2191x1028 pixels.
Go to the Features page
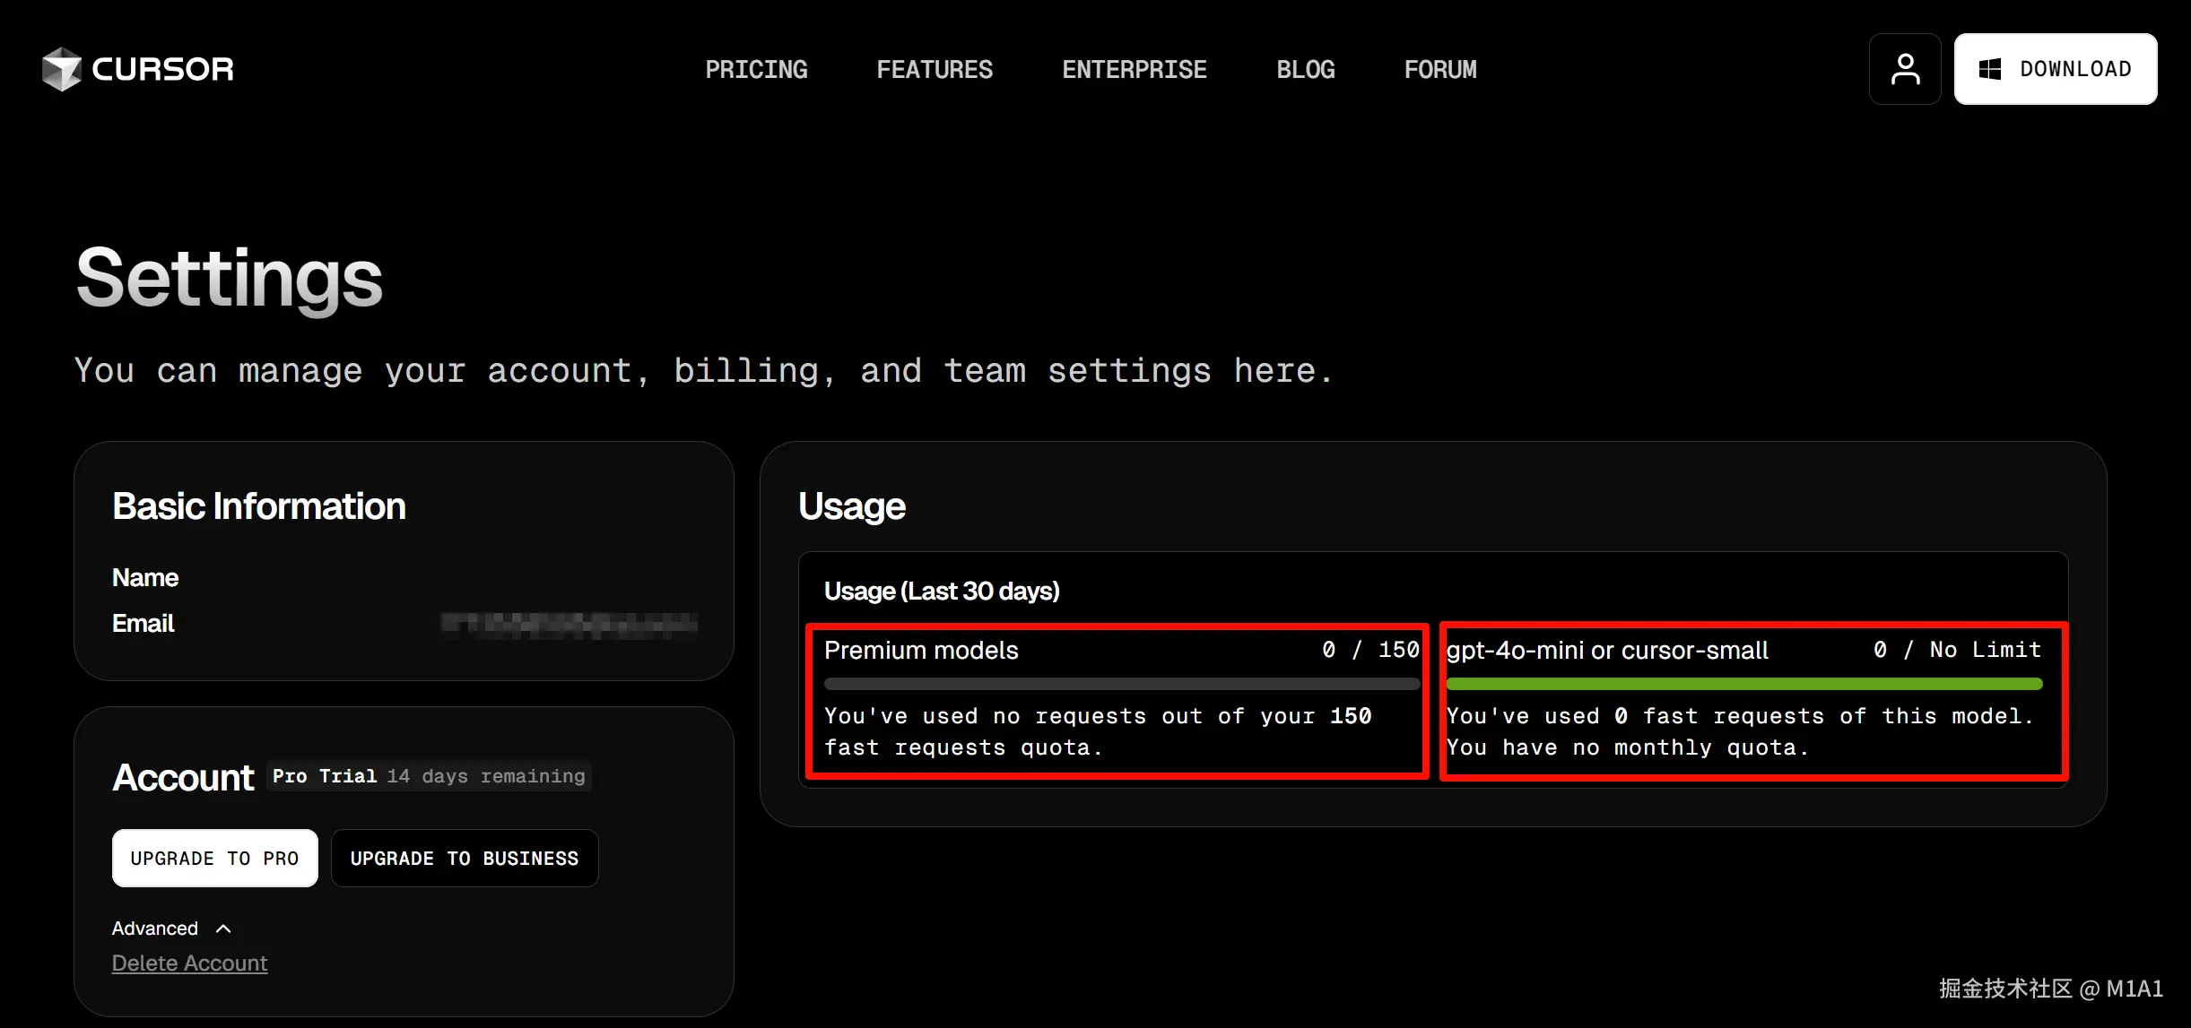(935, 69)
